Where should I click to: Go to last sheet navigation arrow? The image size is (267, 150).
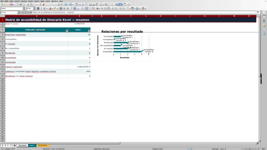(x=11, y=146)
